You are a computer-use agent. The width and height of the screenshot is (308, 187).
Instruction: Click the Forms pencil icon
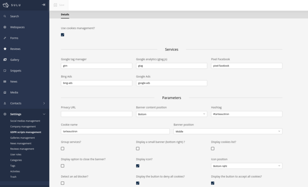5,38
